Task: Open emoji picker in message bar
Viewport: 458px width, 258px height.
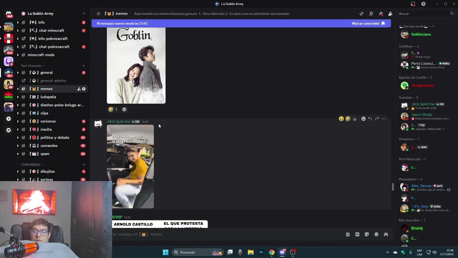Action: [x=376, y=234]
